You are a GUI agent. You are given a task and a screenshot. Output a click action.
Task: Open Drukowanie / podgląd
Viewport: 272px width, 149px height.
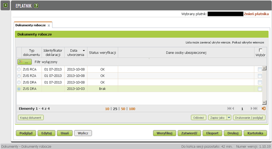(x=249, y=118)
